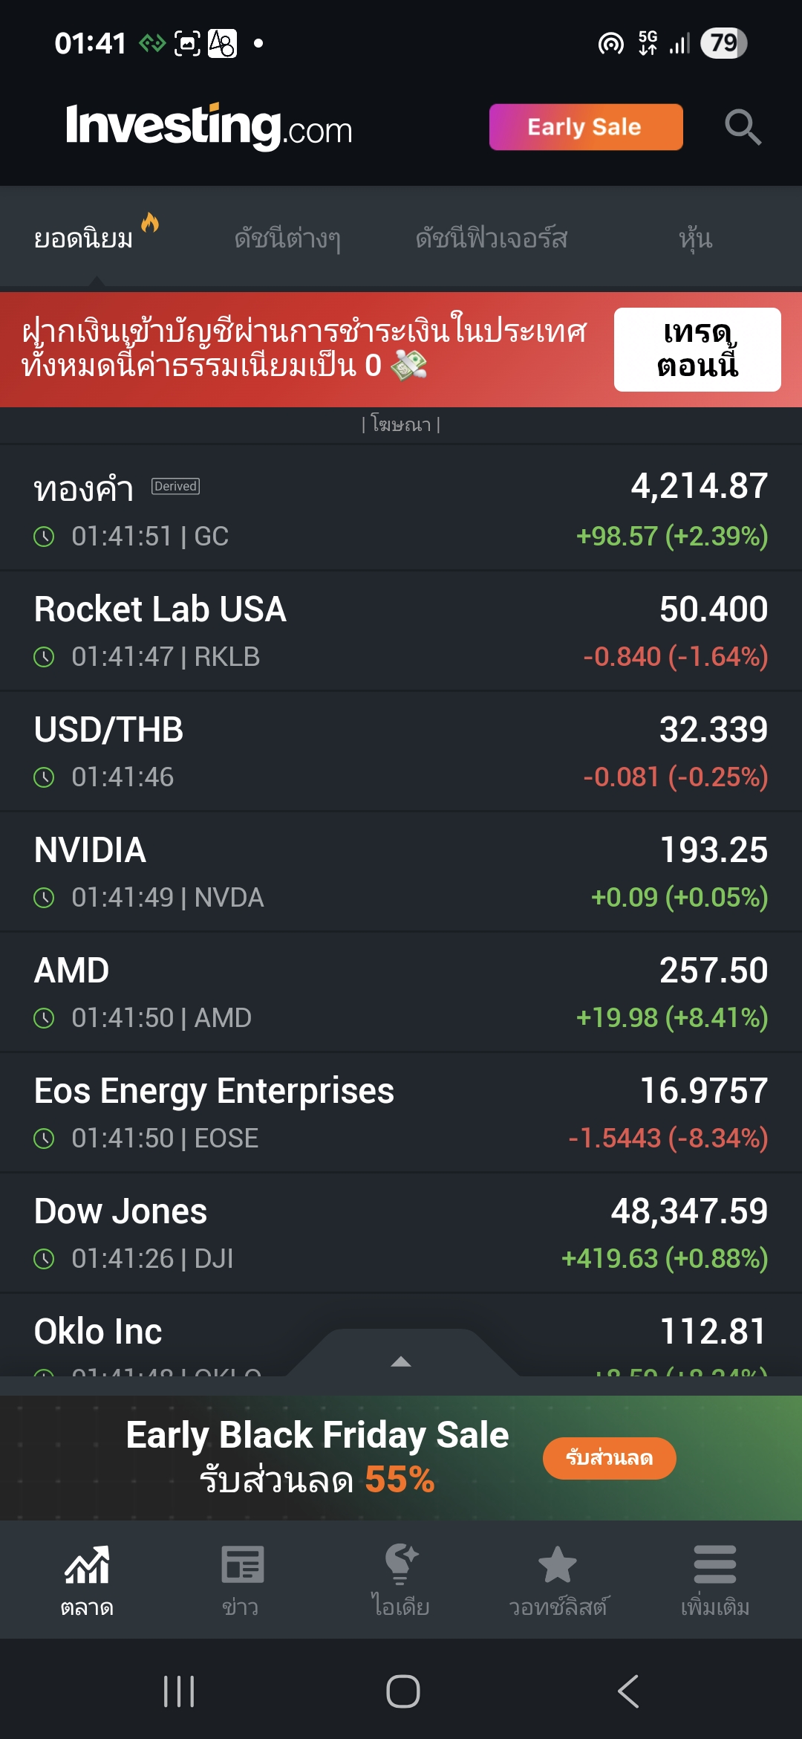This screenshot has width=802, height=1739.
Task: Select the หุ้น tab
Action: click(695, 239)
